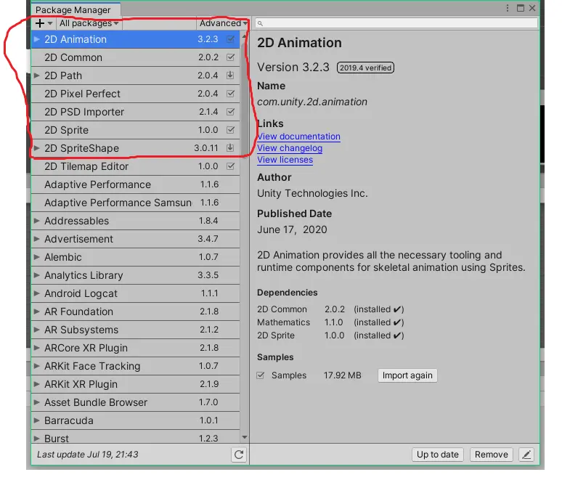Expand the ARCore XR Plugin arrow
Image resolution: width=562 pixels, height=480 pixels.
point(36,348)
